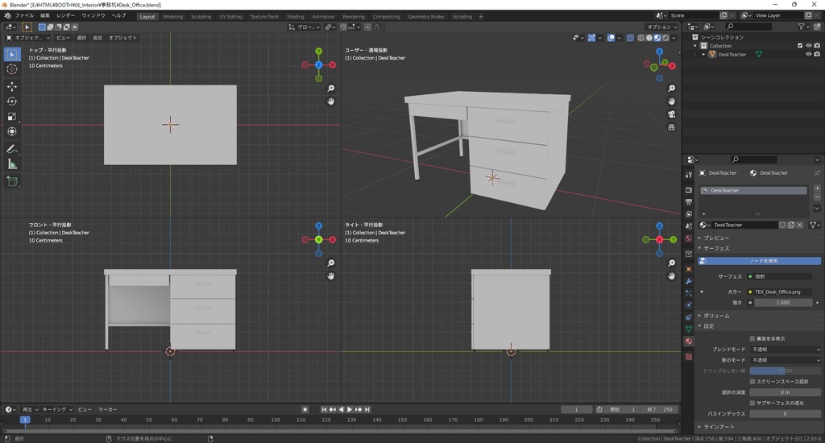Open the wrench Modifier properties tab

[x=689, y=281]
